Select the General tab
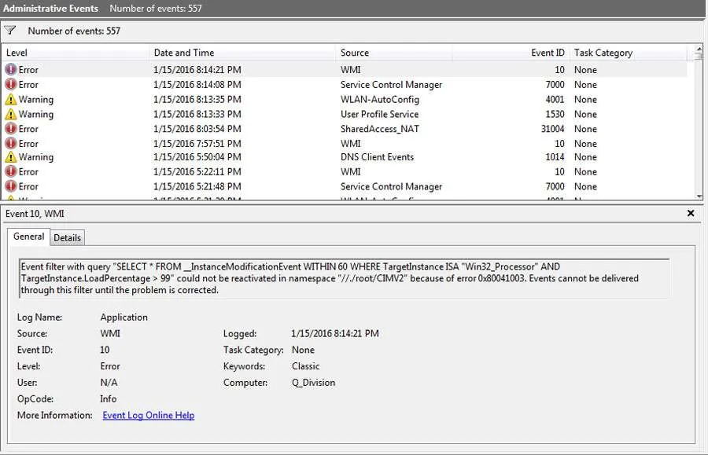Image resolution: width=708 pixels, height=455 pixels. point(28,237)
